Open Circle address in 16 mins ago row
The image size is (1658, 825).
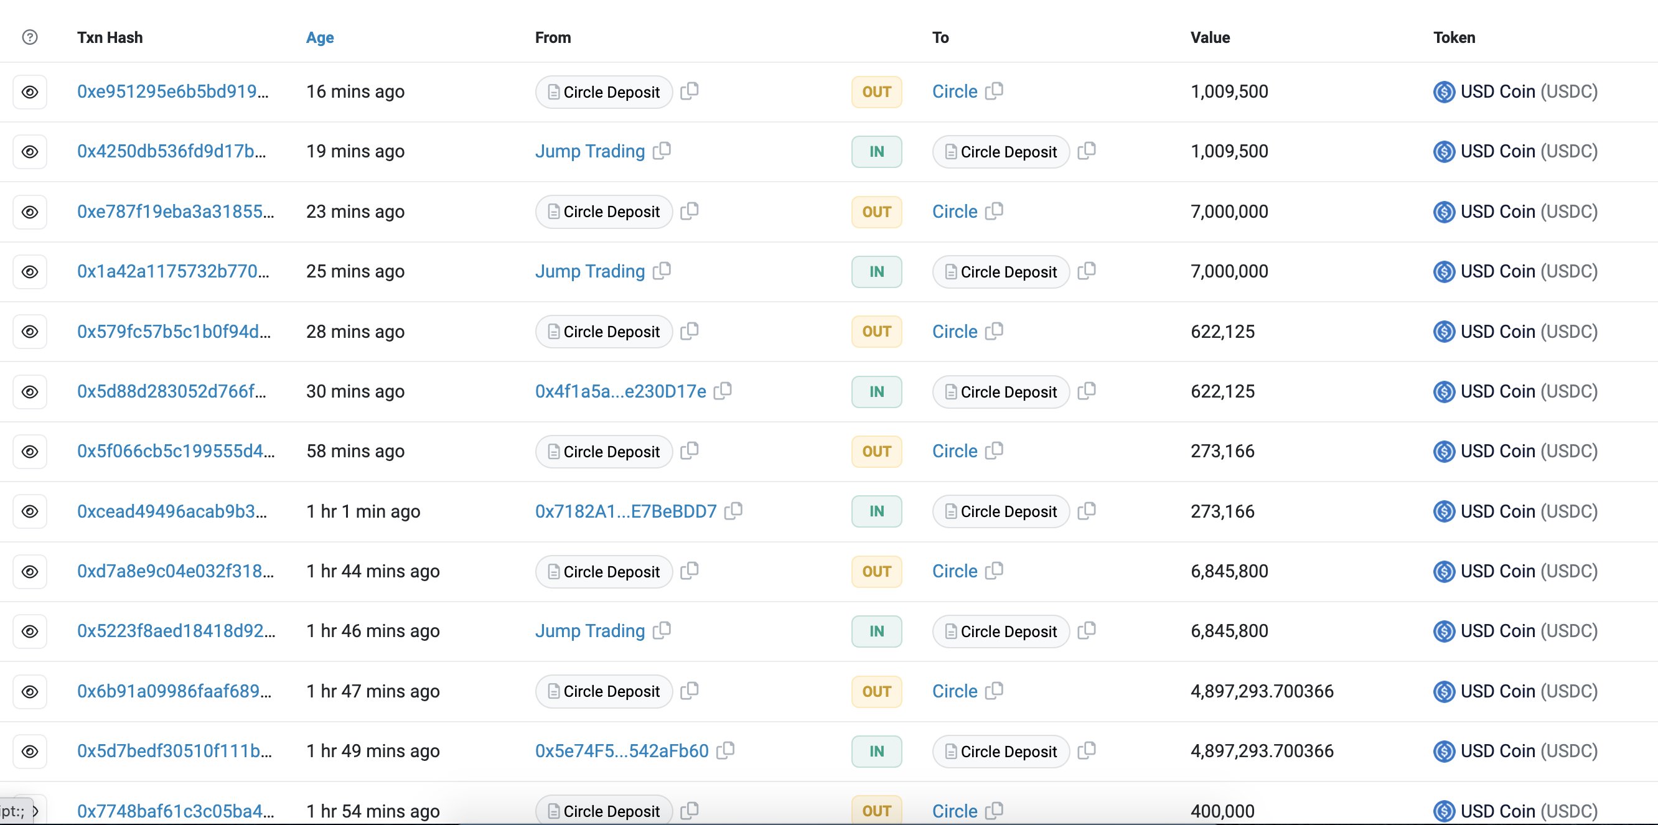955,91
